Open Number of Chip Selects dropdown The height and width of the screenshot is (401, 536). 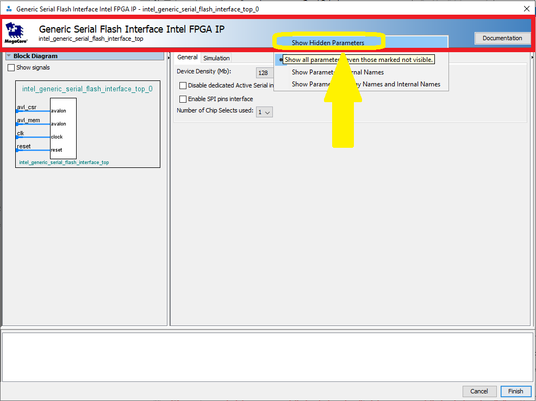coord(264,112)
